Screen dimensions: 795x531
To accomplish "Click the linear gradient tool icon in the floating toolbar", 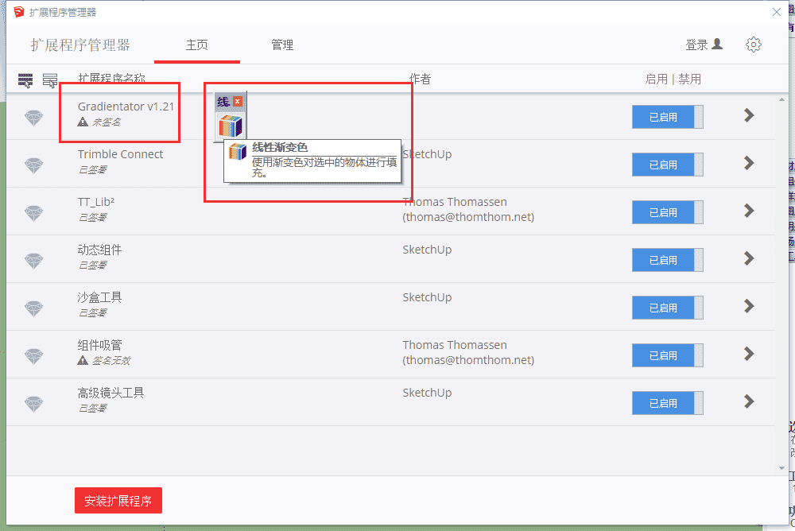I will (231, 126).
